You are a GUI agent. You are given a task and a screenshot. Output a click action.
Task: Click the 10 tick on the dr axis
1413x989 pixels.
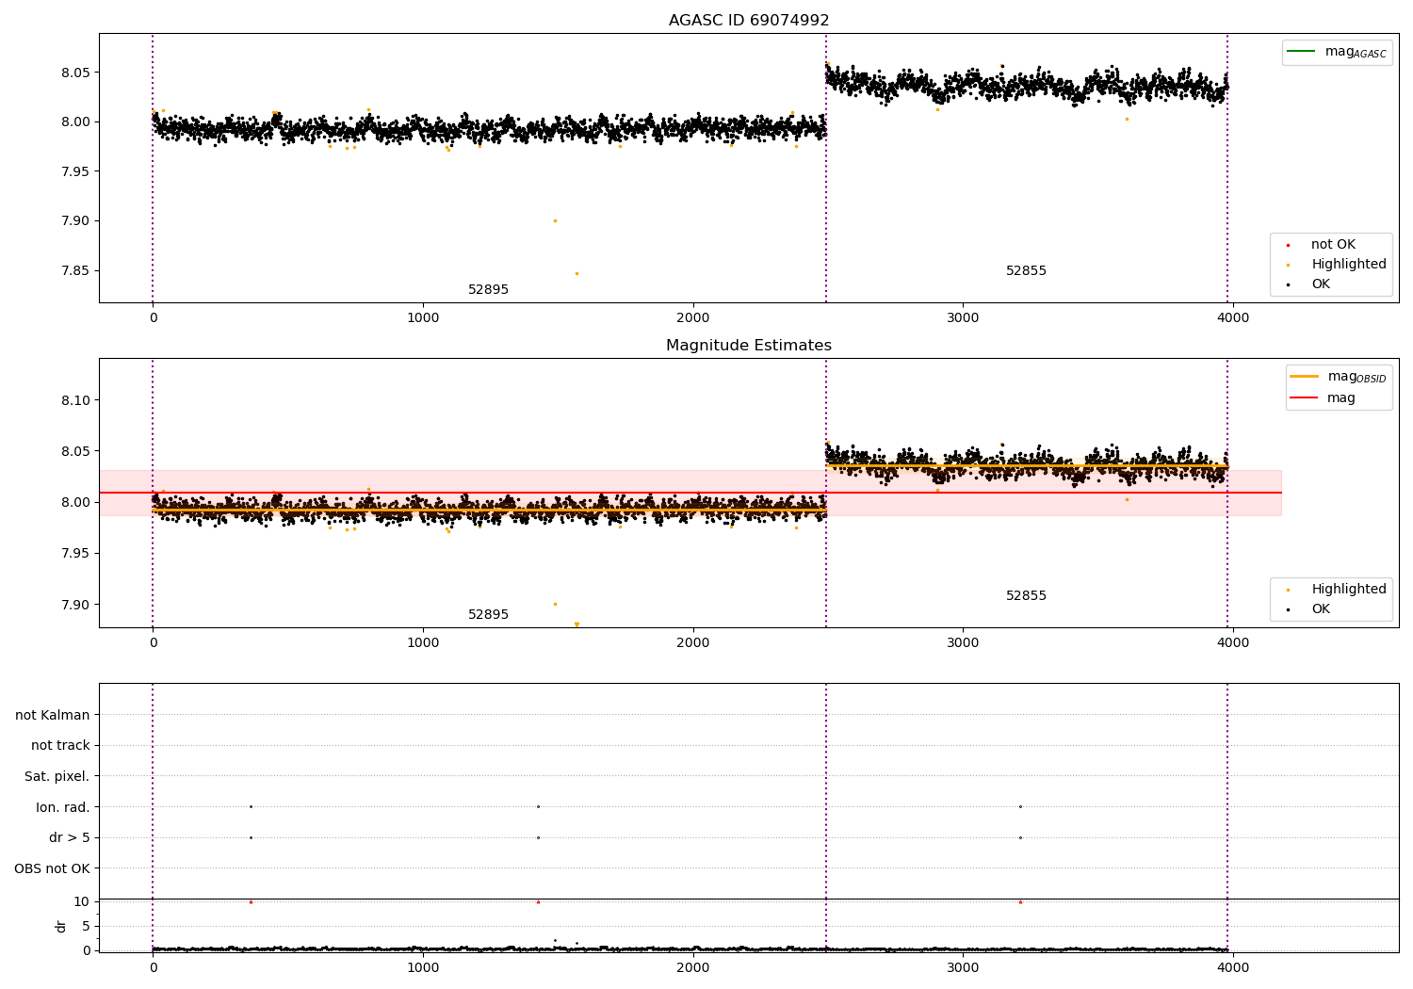pyautogui.click(x=82, y=901)
